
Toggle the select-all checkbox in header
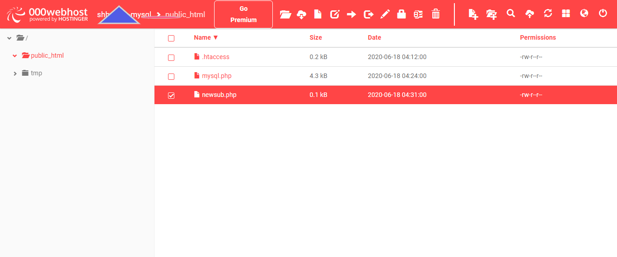[171, 38]
